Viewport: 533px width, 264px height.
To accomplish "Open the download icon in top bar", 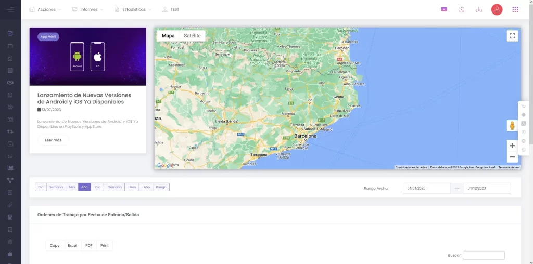I will pyautogui.click(x=479, y=9).
